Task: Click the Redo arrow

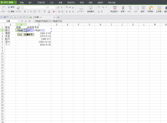Action: pos(24,17)
